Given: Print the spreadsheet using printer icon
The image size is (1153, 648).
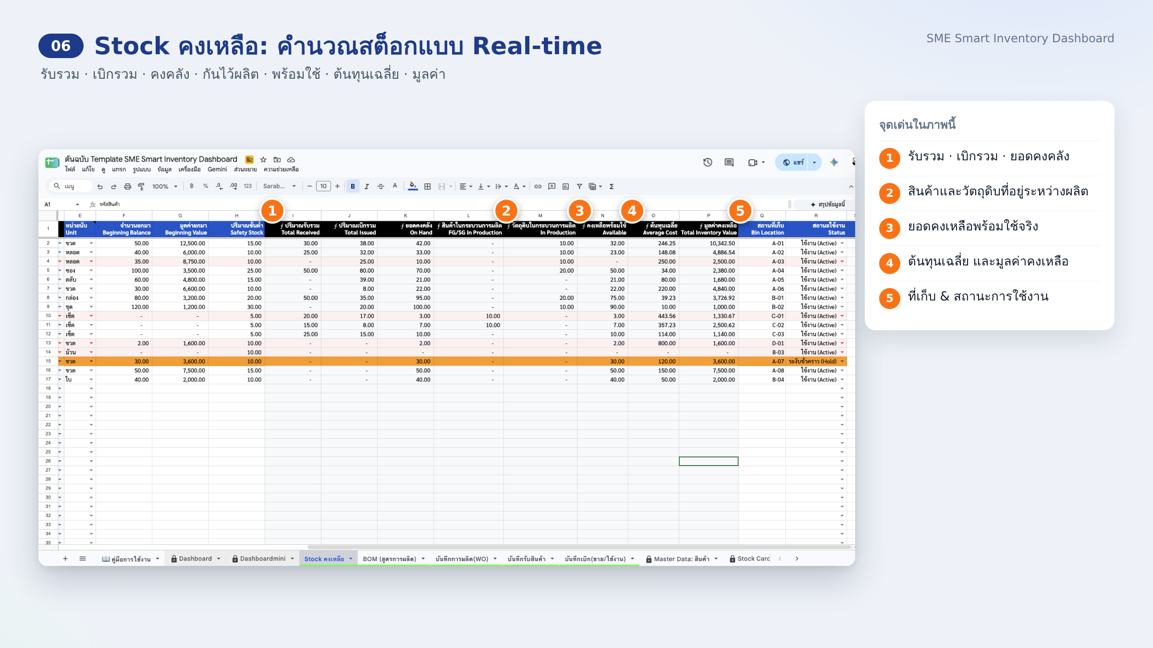Looking at the screenshot, I should pyautogui.click(x=127, y=187).
